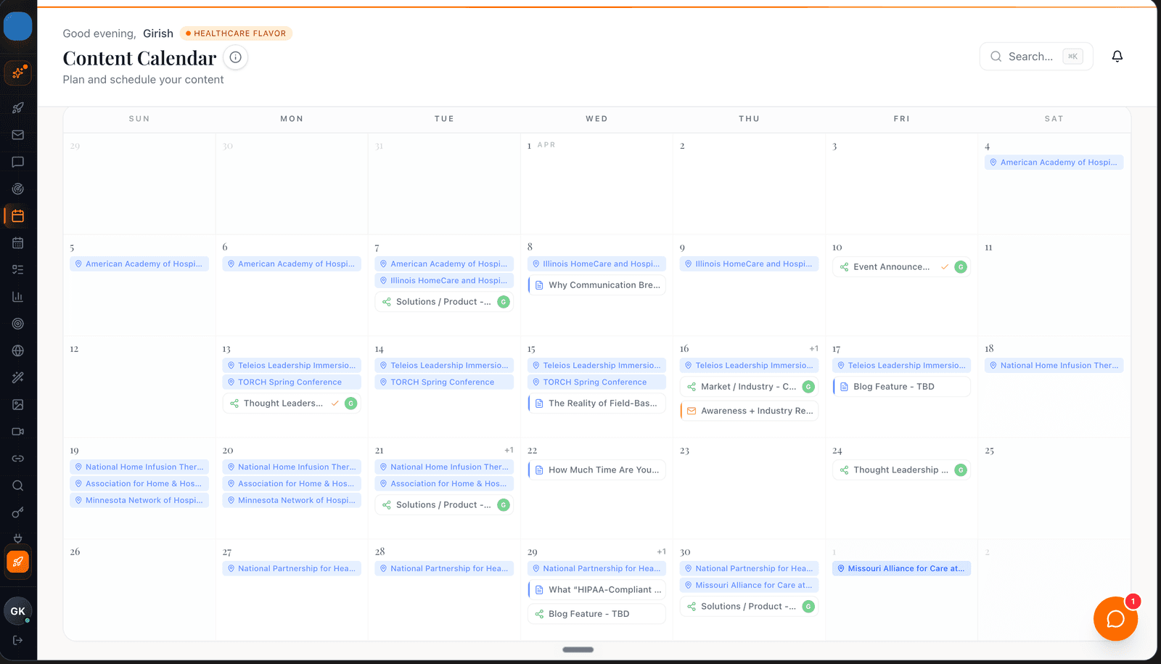1161x664 pixels.
Task: Select the magic wand sidebar icon
Action: (18, 377)
